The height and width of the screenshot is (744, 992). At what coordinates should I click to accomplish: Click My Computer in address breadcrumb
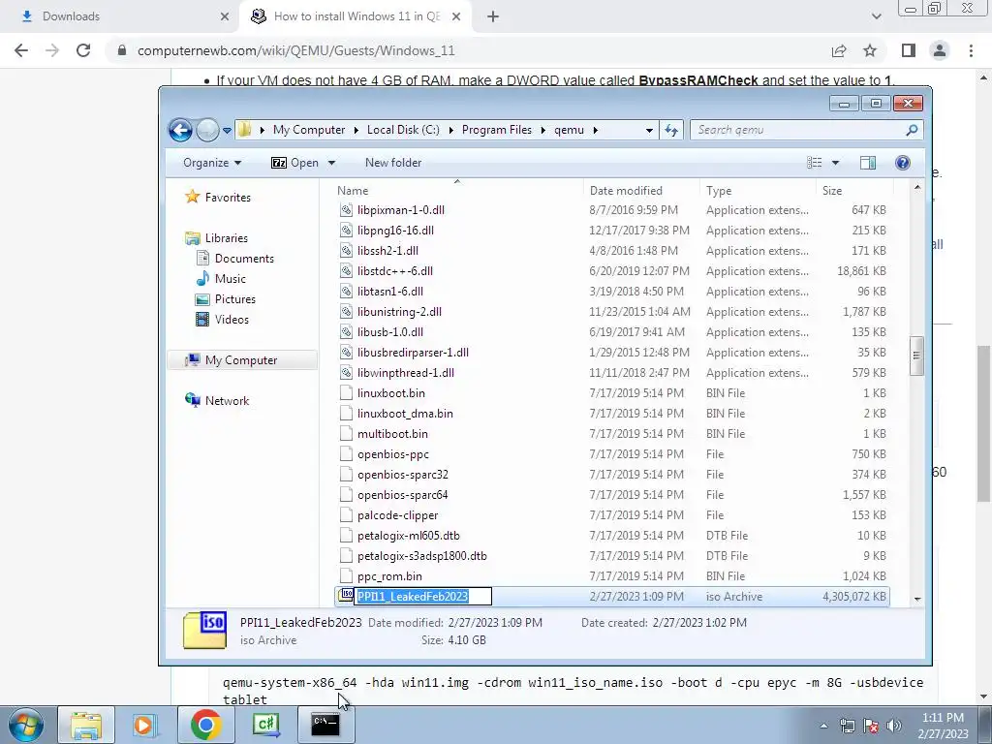pyautogui.click(x=309, y=130)
